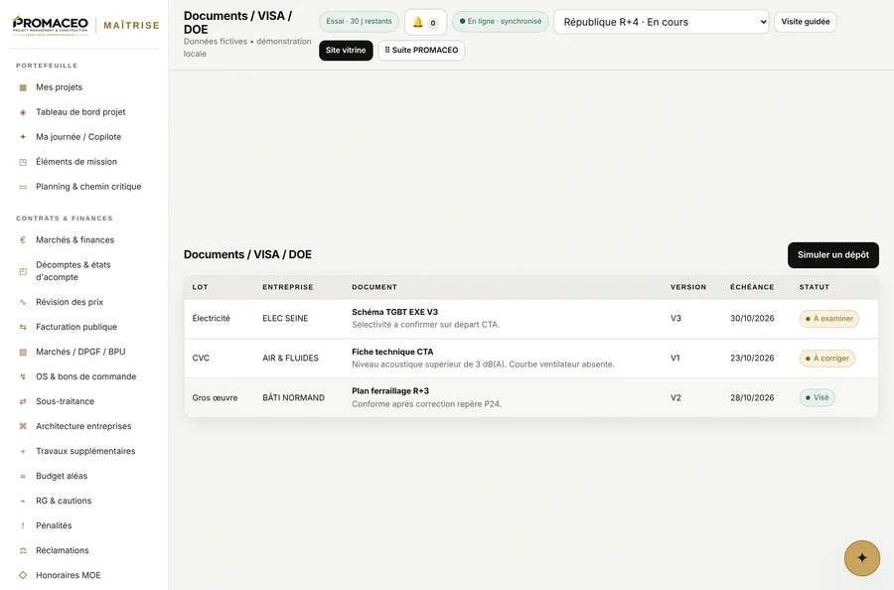The width and height of the screenshot is (894, 590).
Task: Go to Tableau de bord projet
Action: 80,112
